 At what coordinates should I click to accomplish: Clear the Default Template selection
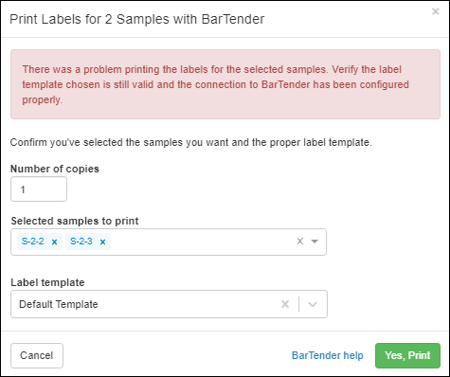pyautogui.click(x=285, y=304)
